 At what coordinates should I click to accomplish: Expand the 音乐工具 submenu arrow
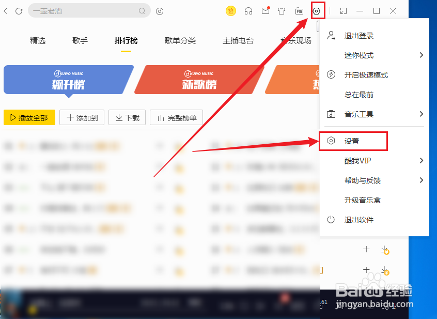421,114
